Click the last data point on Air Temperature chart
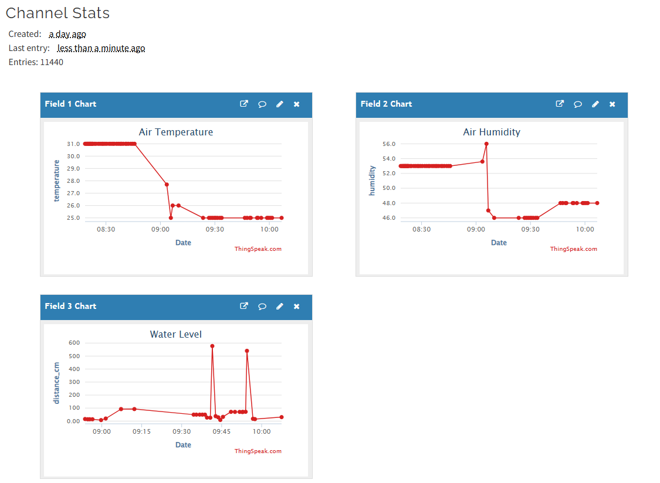Screen dimensions: 660x483 [x=282, y=218]
